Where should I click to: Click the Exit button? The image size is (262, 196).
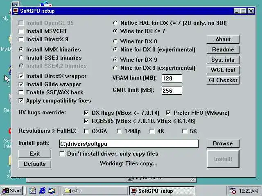35,154
